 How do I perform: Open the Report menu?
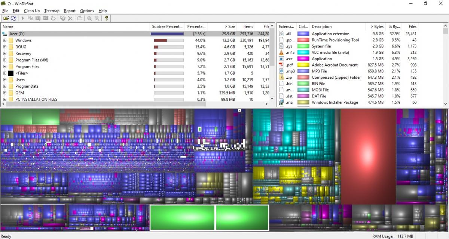[70, 11]
